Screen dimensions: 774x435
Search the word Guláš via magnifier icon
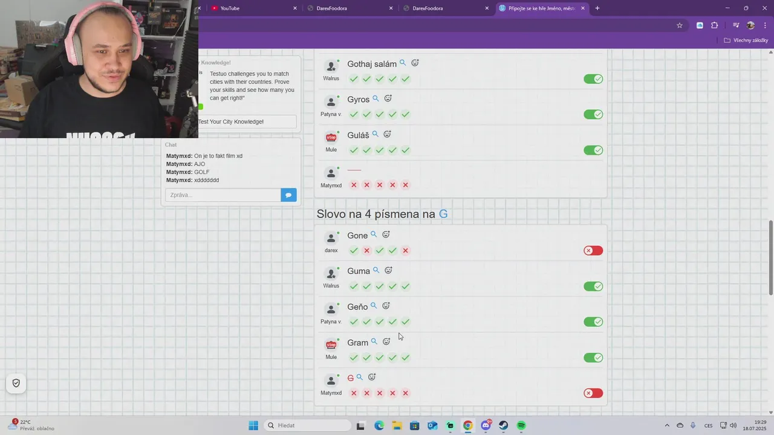(x=375, y=134)
